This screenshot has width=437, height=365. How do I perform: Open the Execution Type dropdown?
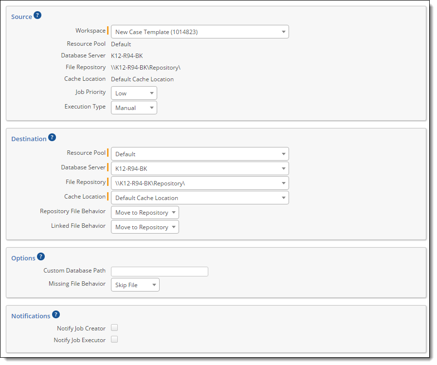click(134, 108)
